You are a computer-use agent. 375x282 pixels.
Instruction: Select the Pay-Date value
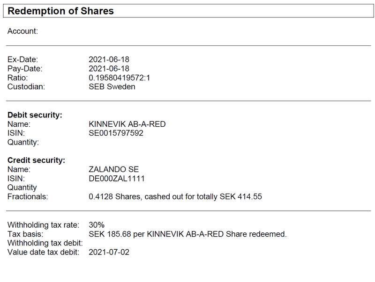tap(109, 68)
